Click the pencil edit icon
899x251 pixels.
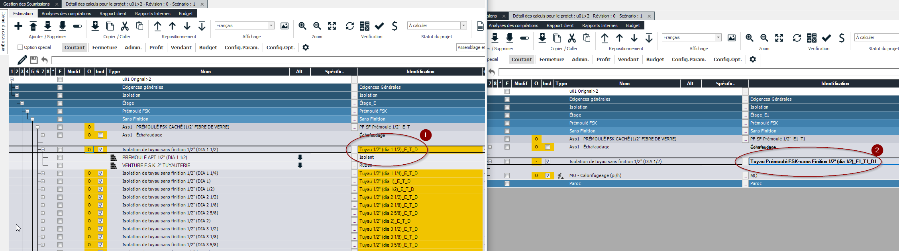[22, 60]
